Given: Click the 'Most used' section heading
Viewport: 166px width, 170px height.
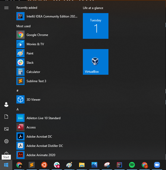Looking at the screenshot, I should coord(24,26).
